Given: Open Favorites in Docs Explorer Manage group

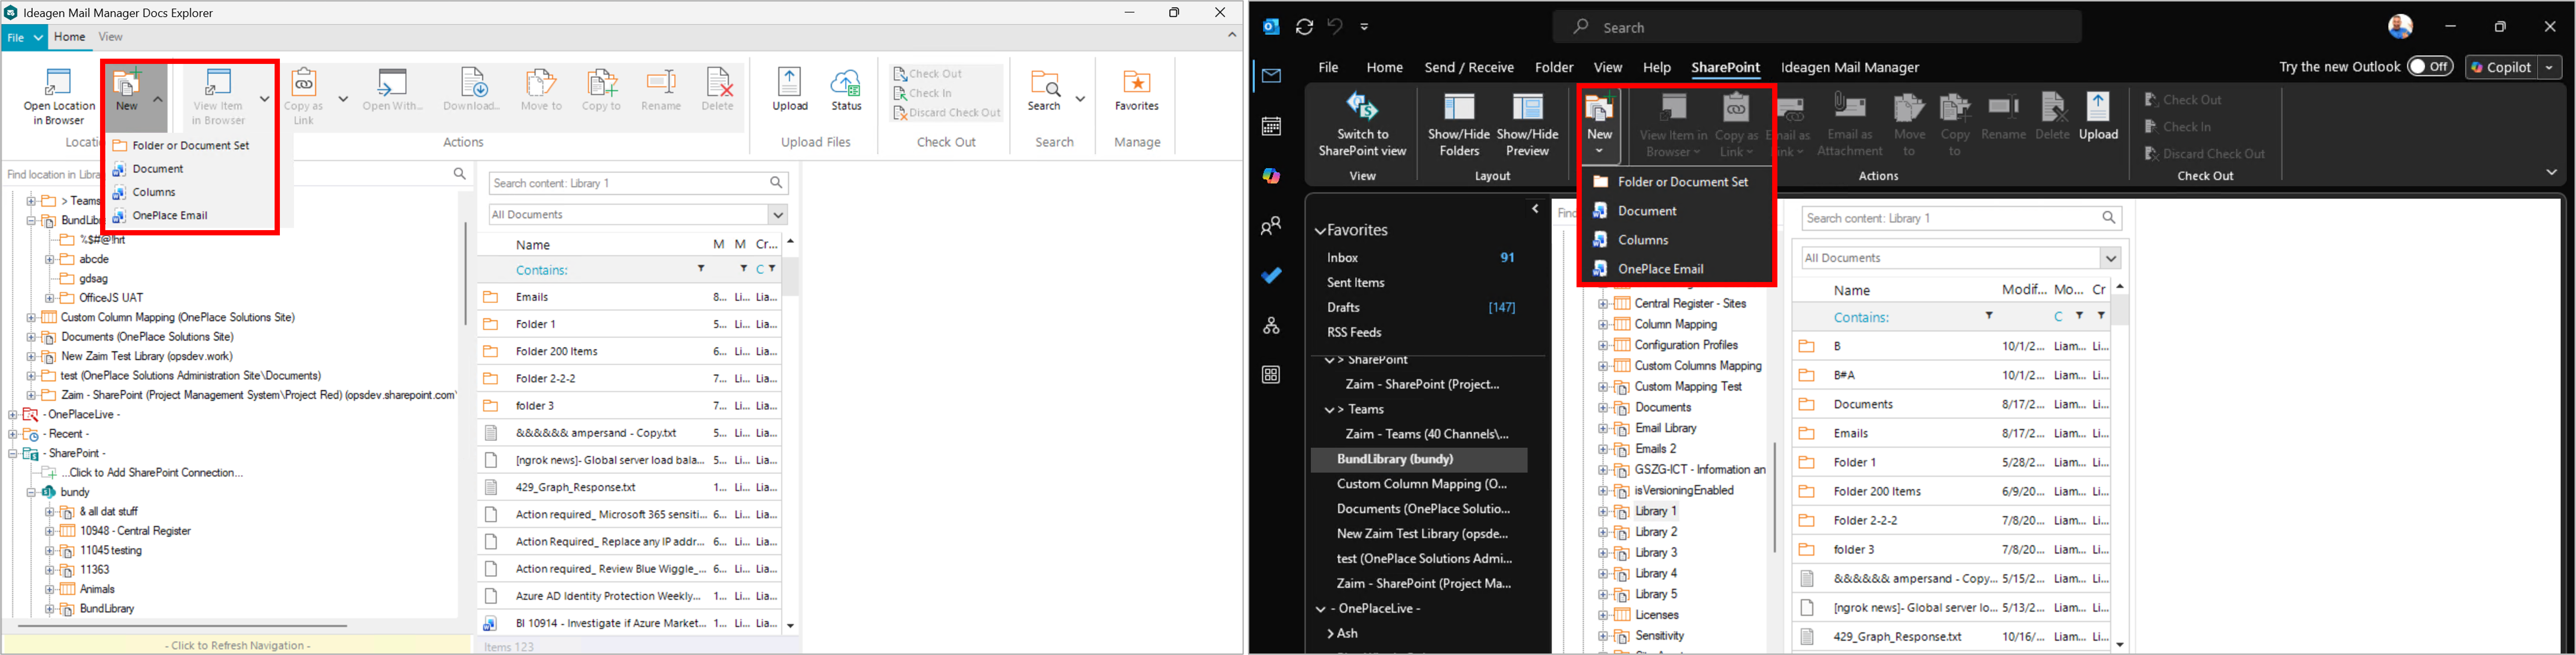Looking at the screenshot, I should click(x=1137, y=90).
